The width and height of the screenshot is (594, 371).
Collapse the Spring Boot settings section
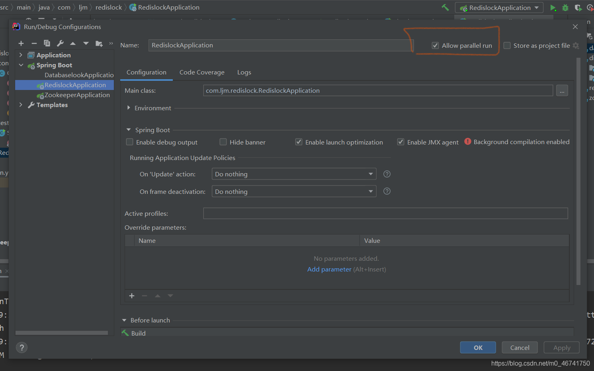(x=129, y=130)
